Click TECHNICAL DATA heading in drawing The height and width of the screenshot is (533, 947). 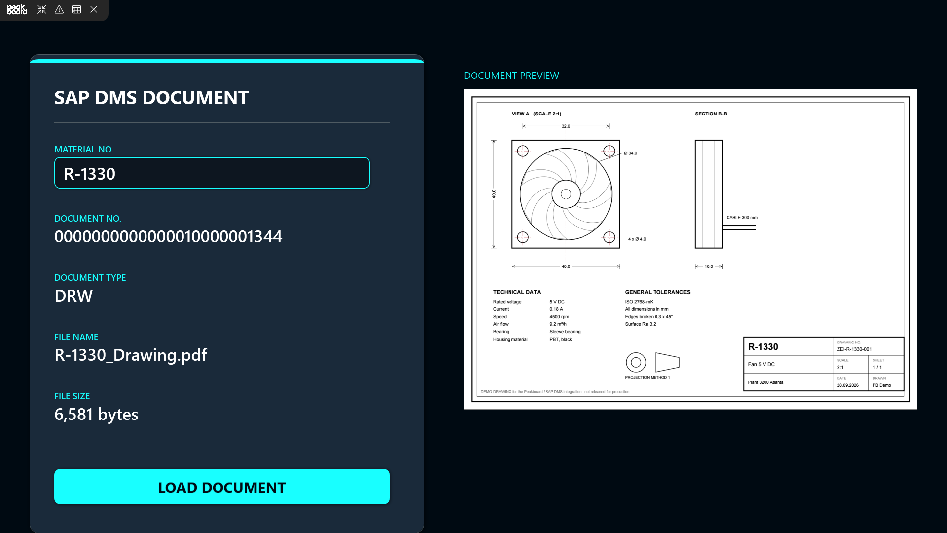click(x=517, y=292)
